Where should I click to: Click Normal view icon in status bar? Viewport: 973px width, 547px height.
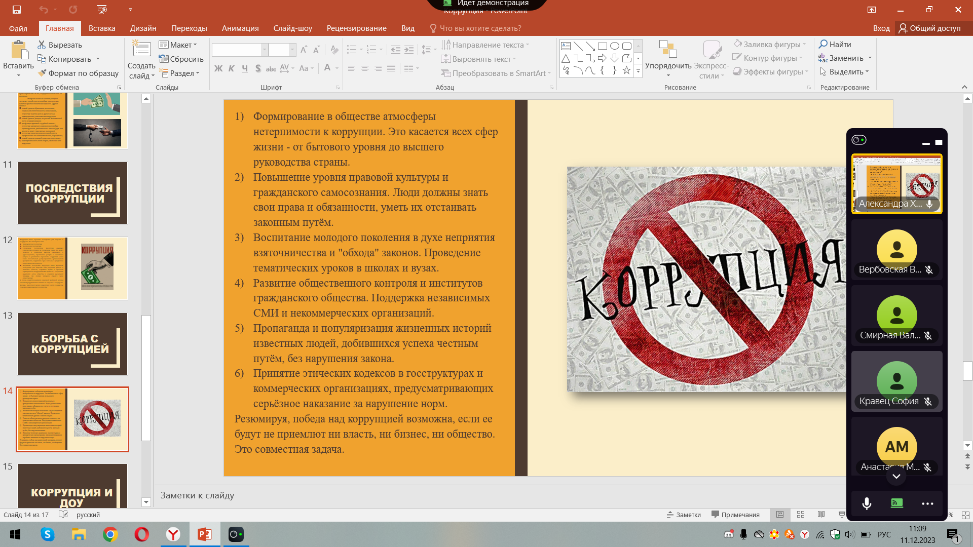pyautogui.click(x=780, y=515)
